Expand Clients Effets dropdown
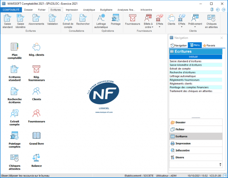This screenshot has width=228, height=178. (182, 27)
